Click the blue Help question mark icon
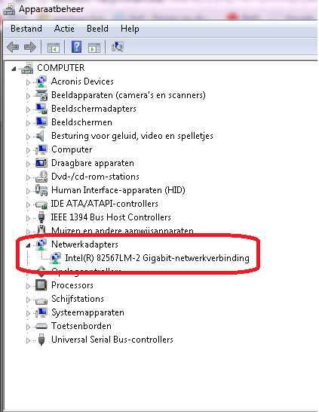Viewport: 319px width, 412px height. tap(76, 47)
